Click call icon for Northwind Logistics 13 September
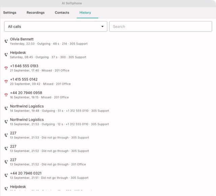Image resolution: width=216 pixels, height=196 pixels. pyautogui.click(x=6, y=122)
